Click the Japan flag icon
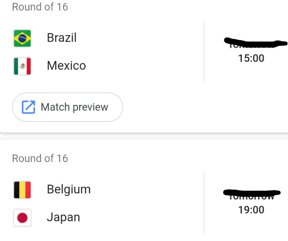 pos(22,218)
